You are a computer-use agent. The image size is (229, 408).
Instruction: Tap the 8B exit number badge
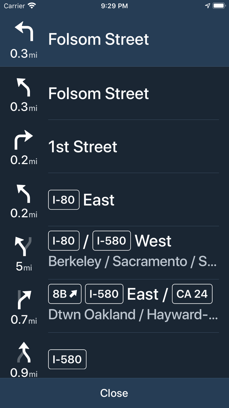point(65,294)
